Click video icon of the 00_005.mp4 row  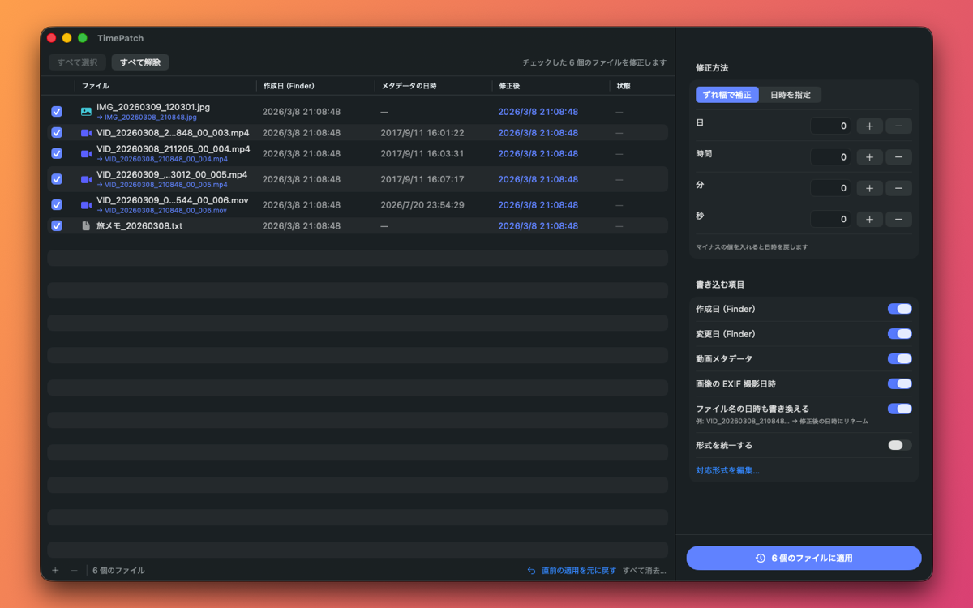coord(86,179)
